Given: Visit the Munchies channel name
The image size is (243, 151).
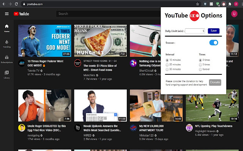Looking at the screenshot, I should (x=89, y=75).
